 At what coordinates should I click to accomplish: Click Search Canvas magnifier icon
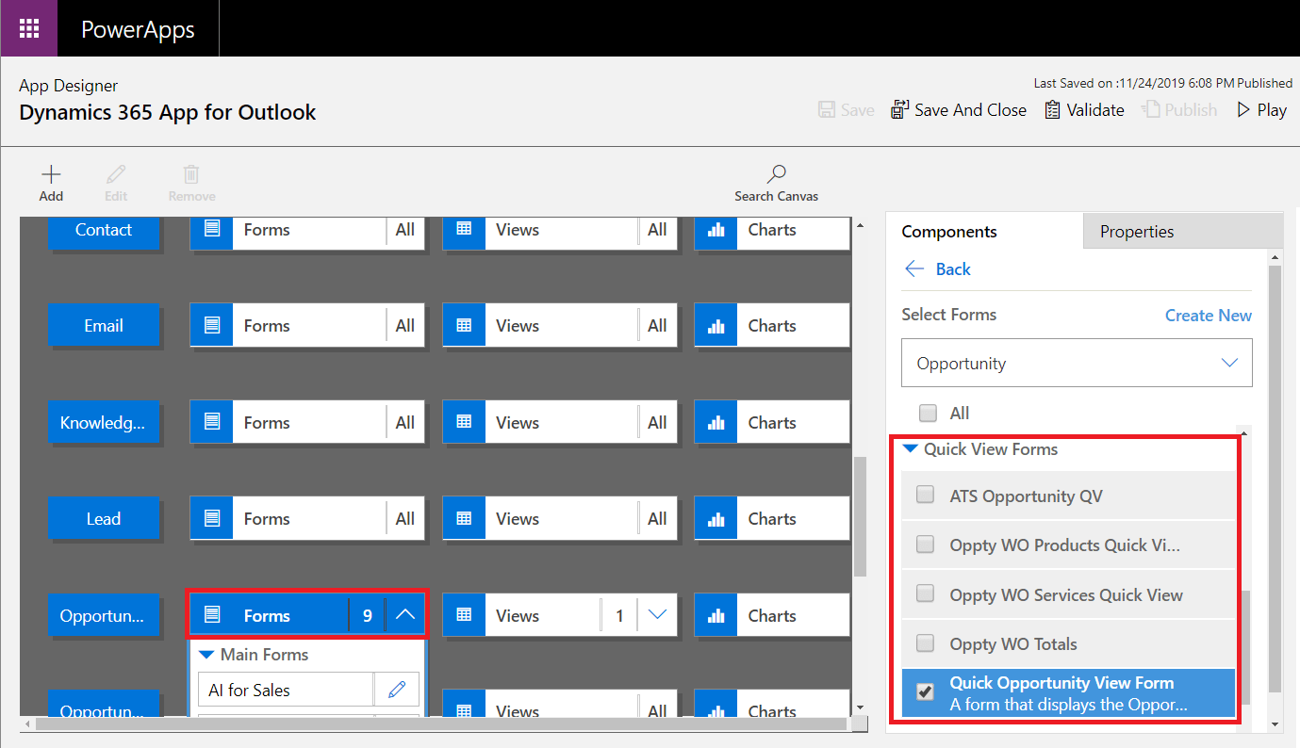776,174
